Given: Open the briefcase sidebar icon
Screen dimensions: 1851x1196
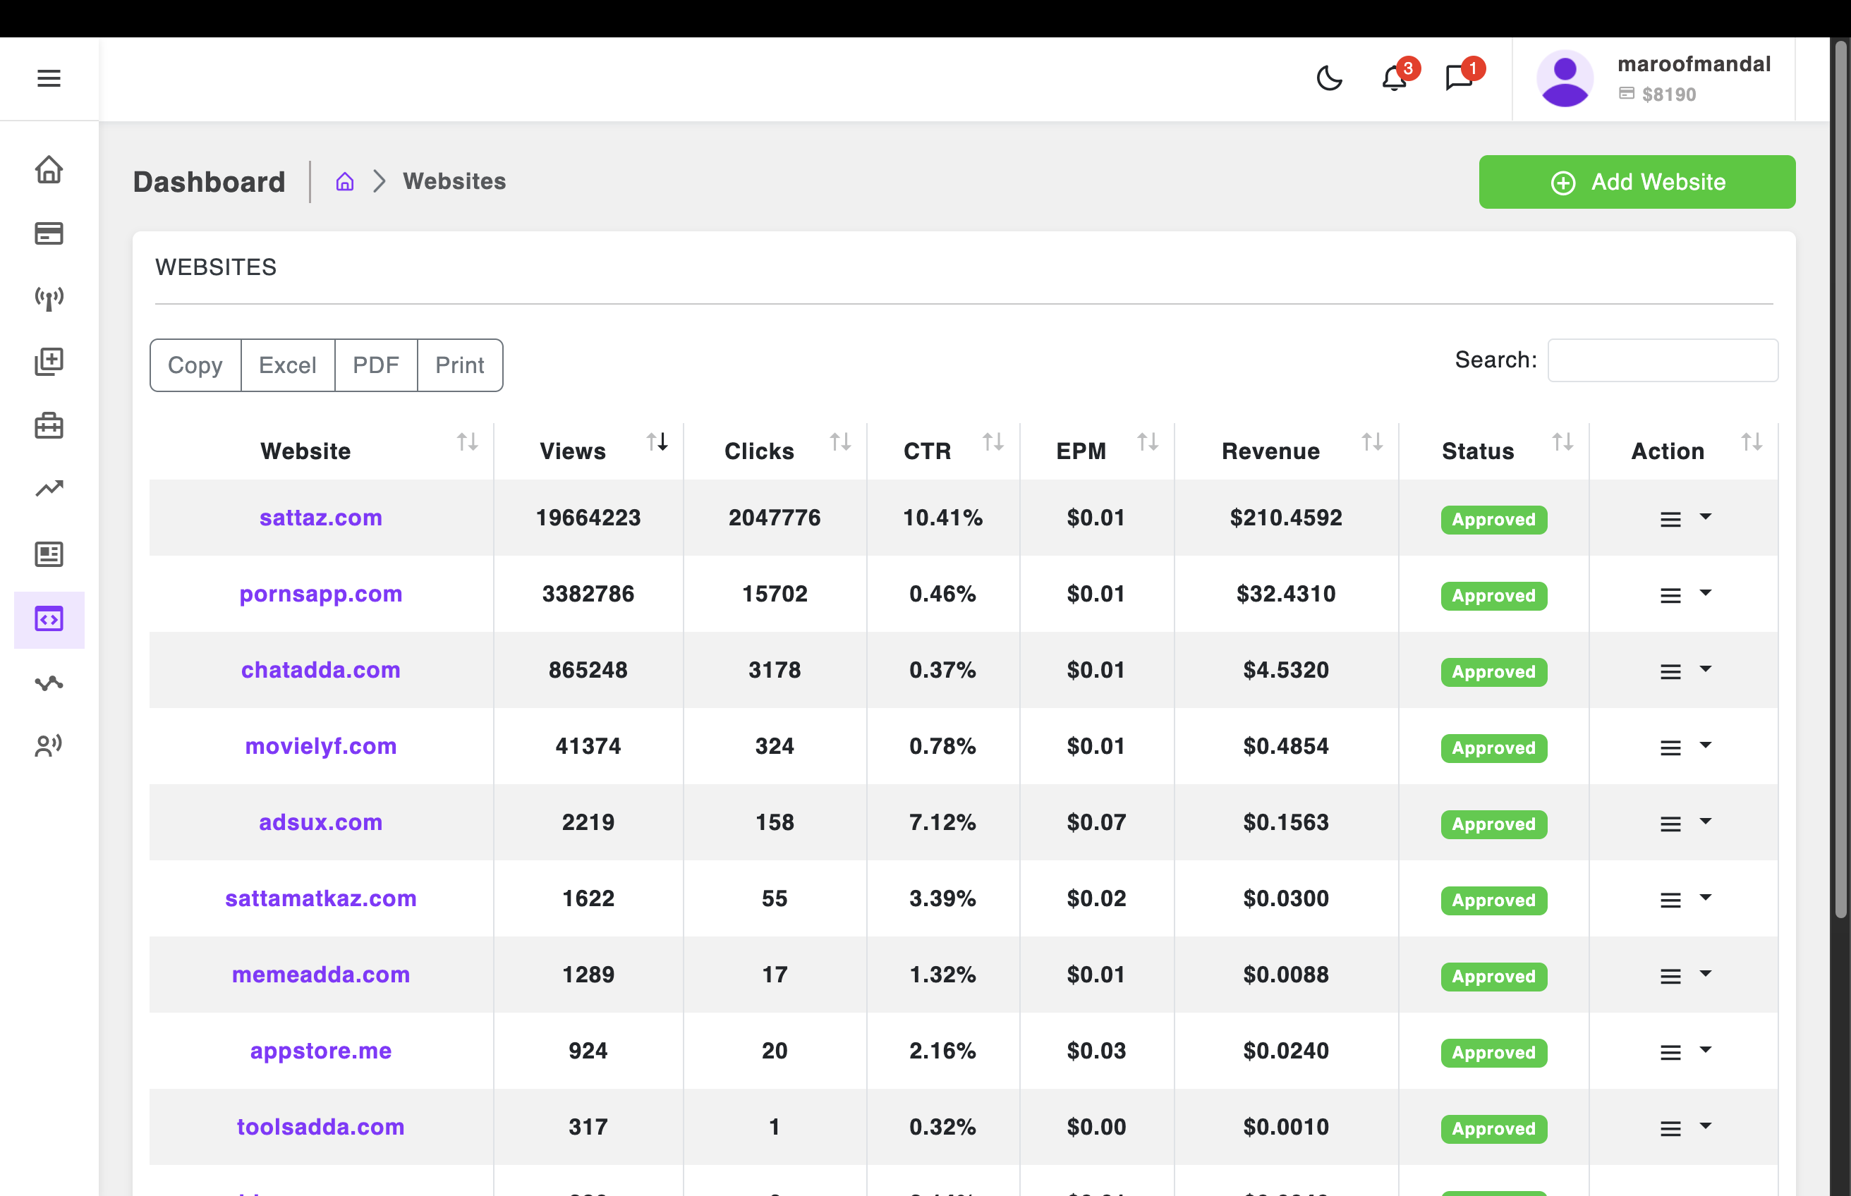Looking at the screenshot, I should pyautogui.click(x=49, y=426).
